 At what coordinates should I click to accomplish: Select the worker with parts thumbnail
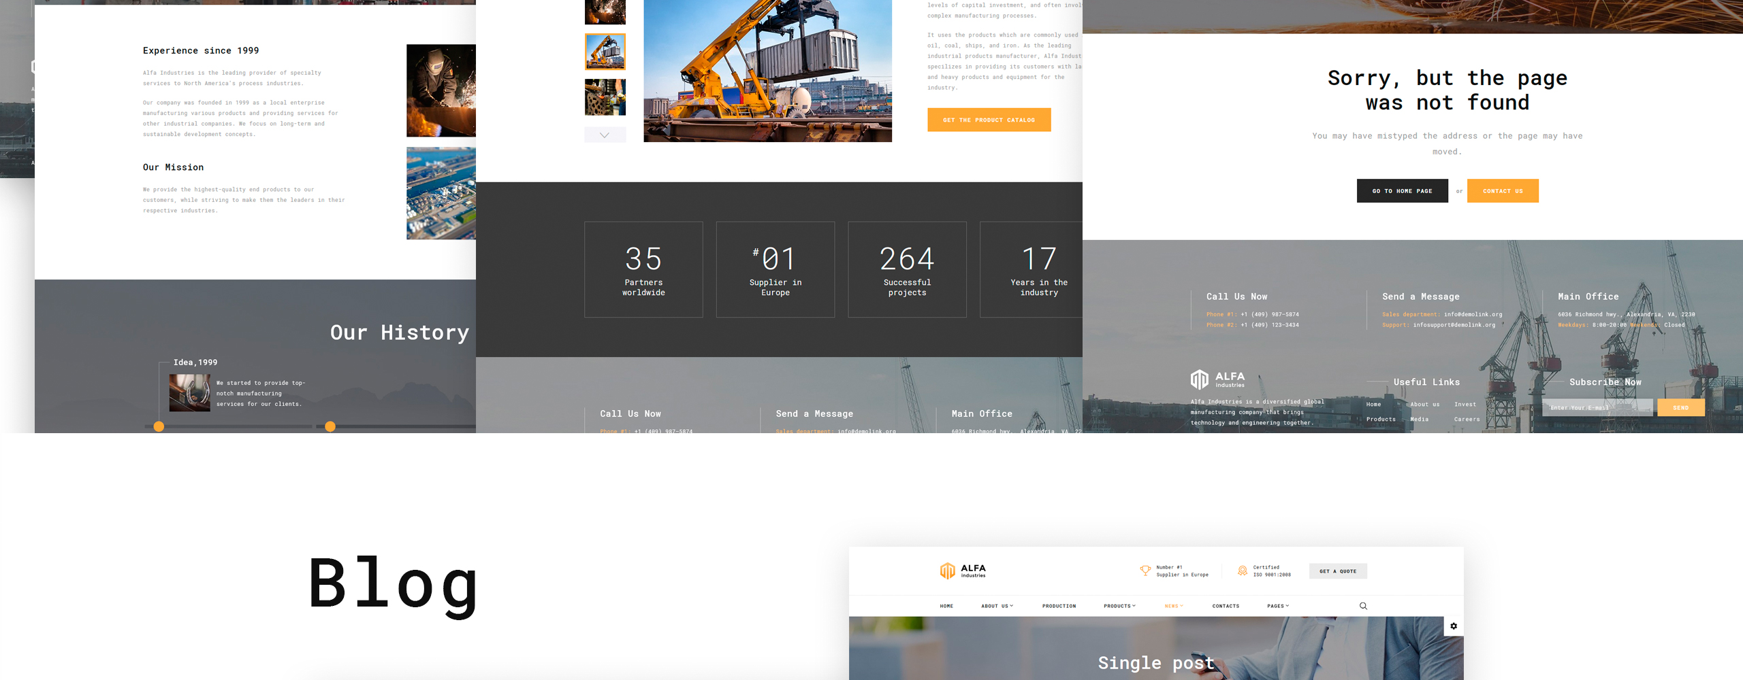[x=605, y=97]
